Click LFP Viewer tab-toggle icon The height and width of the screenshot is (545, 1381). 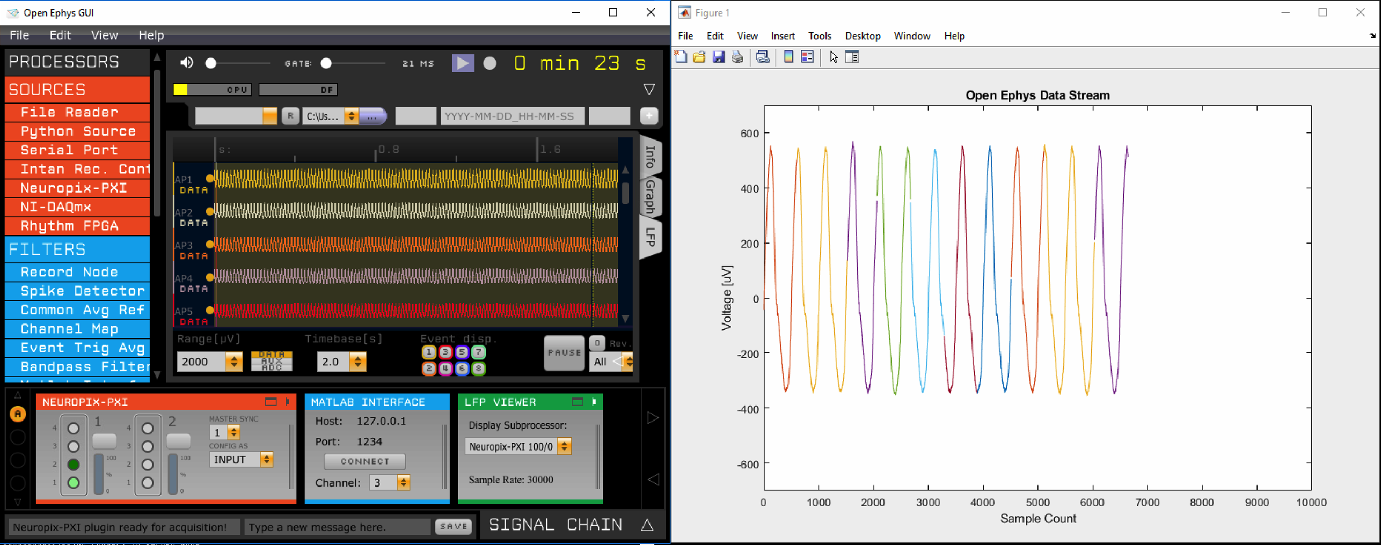(x=594, y=402)
